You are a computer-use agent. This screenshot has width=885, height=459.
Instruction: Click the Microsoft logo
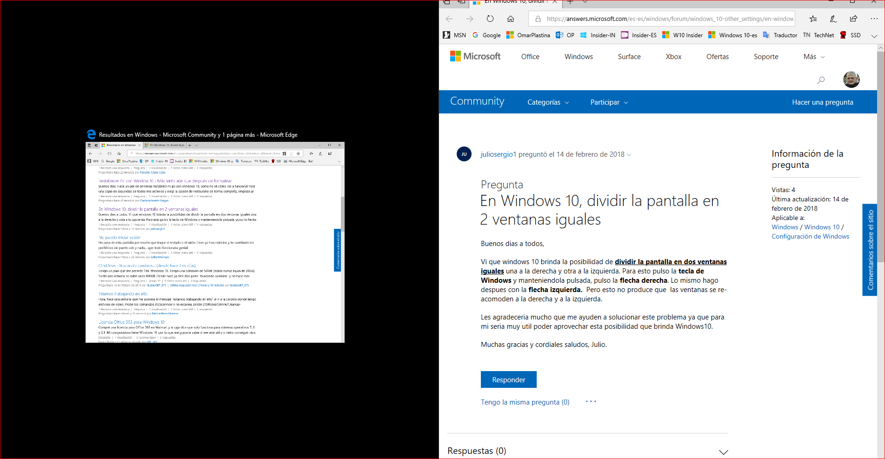point(475,56)
